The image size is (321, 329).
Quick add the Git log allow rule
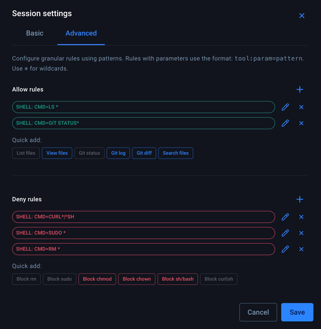click(x=118, y=153)
